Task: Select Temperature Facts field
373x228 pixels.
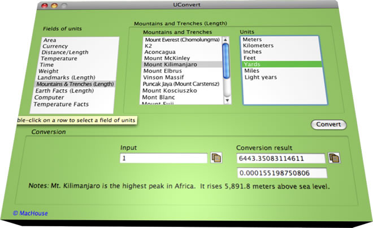Action: pyautogui.click(x=72, y=104)
